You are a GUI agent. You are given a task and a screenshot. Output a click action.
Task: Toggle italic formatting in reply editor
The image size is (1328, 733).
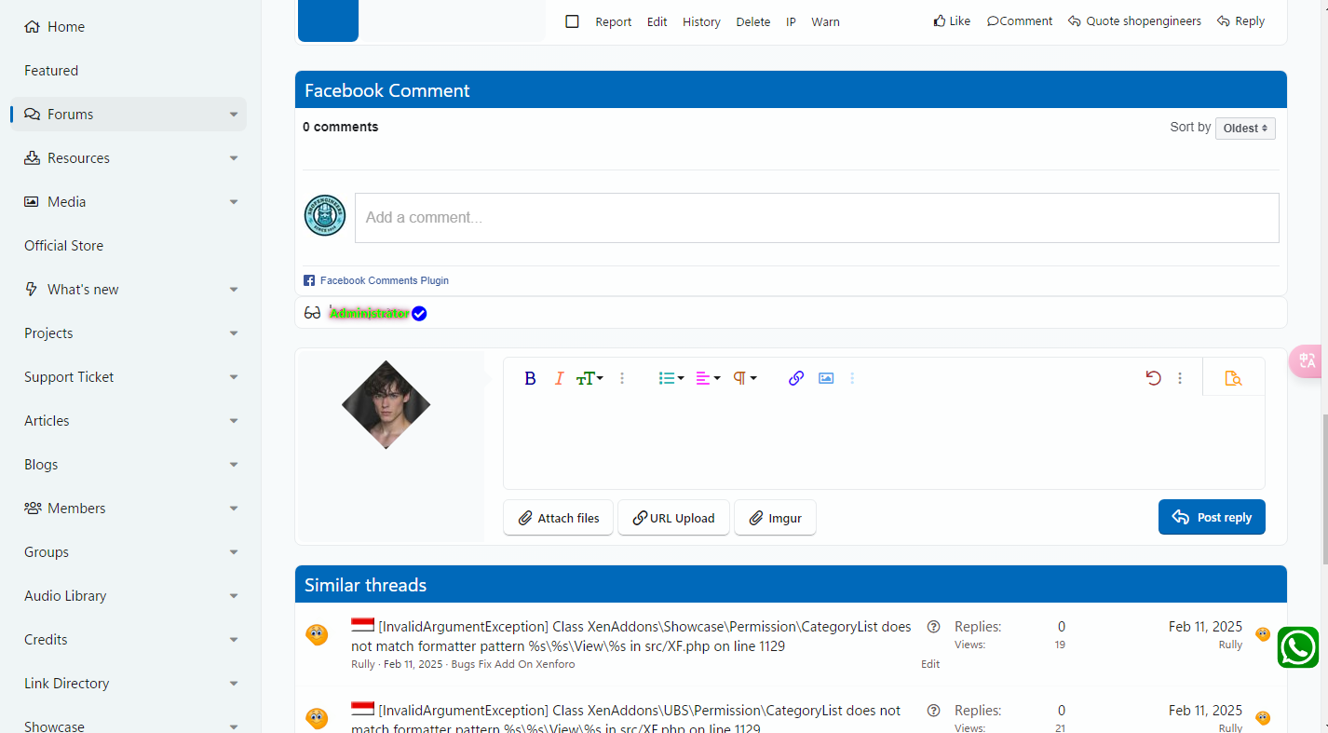pos(559,378)
